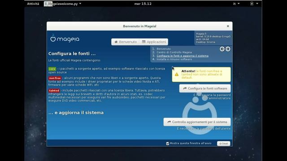Open the Attività overview
Screen dimensions: 287x161
click(33, 4)
